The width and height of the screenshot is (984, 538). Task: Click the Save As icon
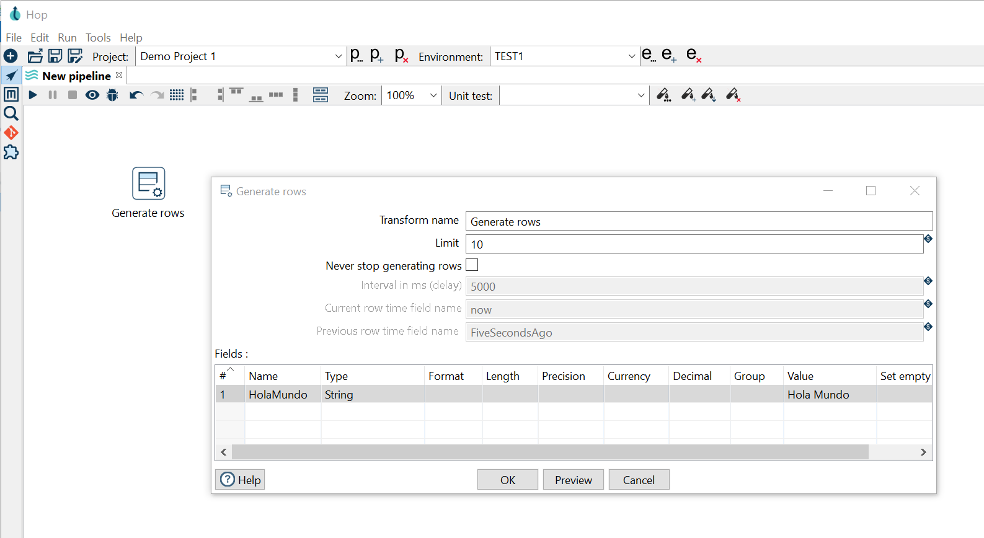(75, 56)
